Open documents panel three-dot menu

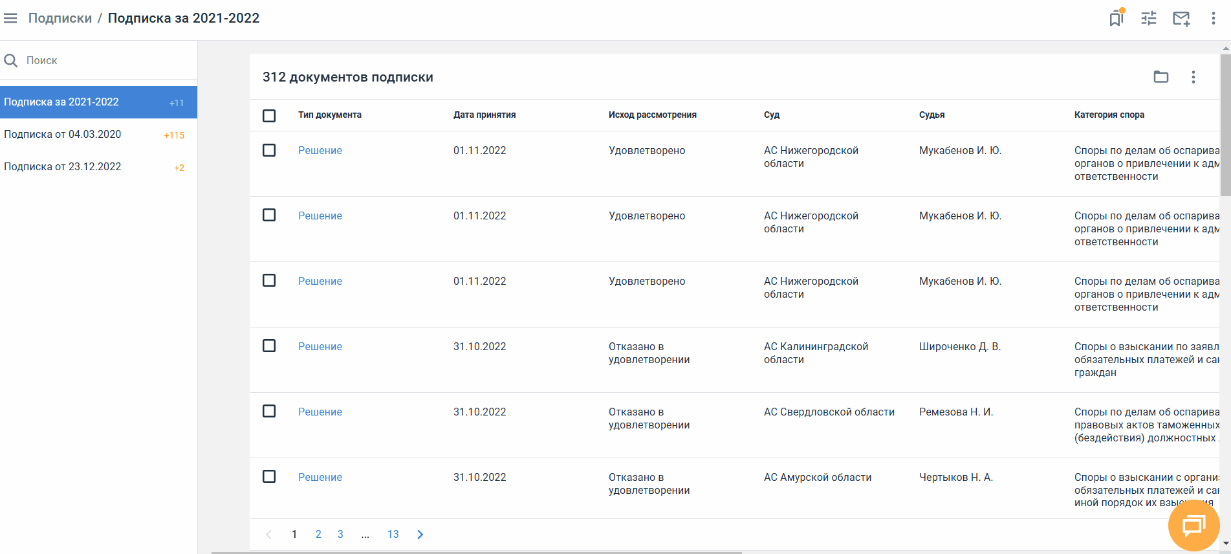click(1193, 77)
